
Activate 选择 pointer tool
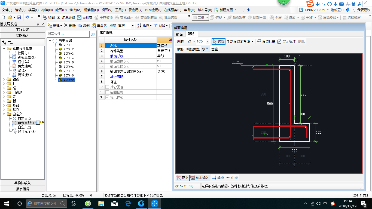click(x=219, y=41)
